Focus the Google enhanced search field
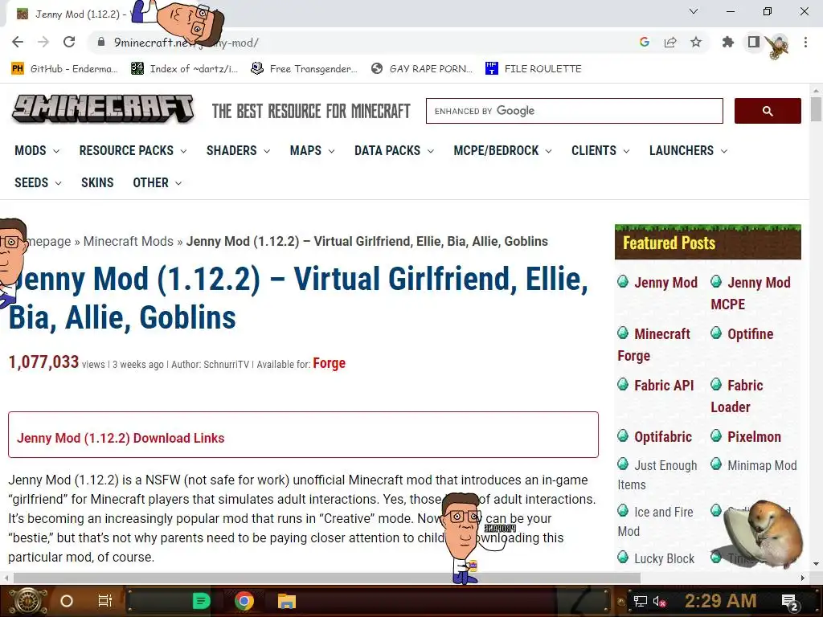 [574, 111]
